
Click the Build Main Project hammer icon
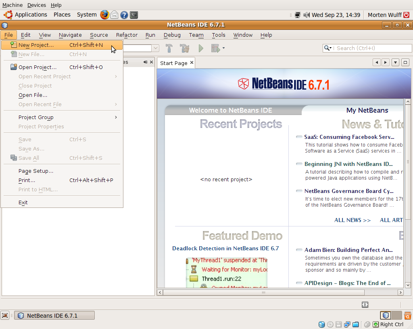click(169, 48)
